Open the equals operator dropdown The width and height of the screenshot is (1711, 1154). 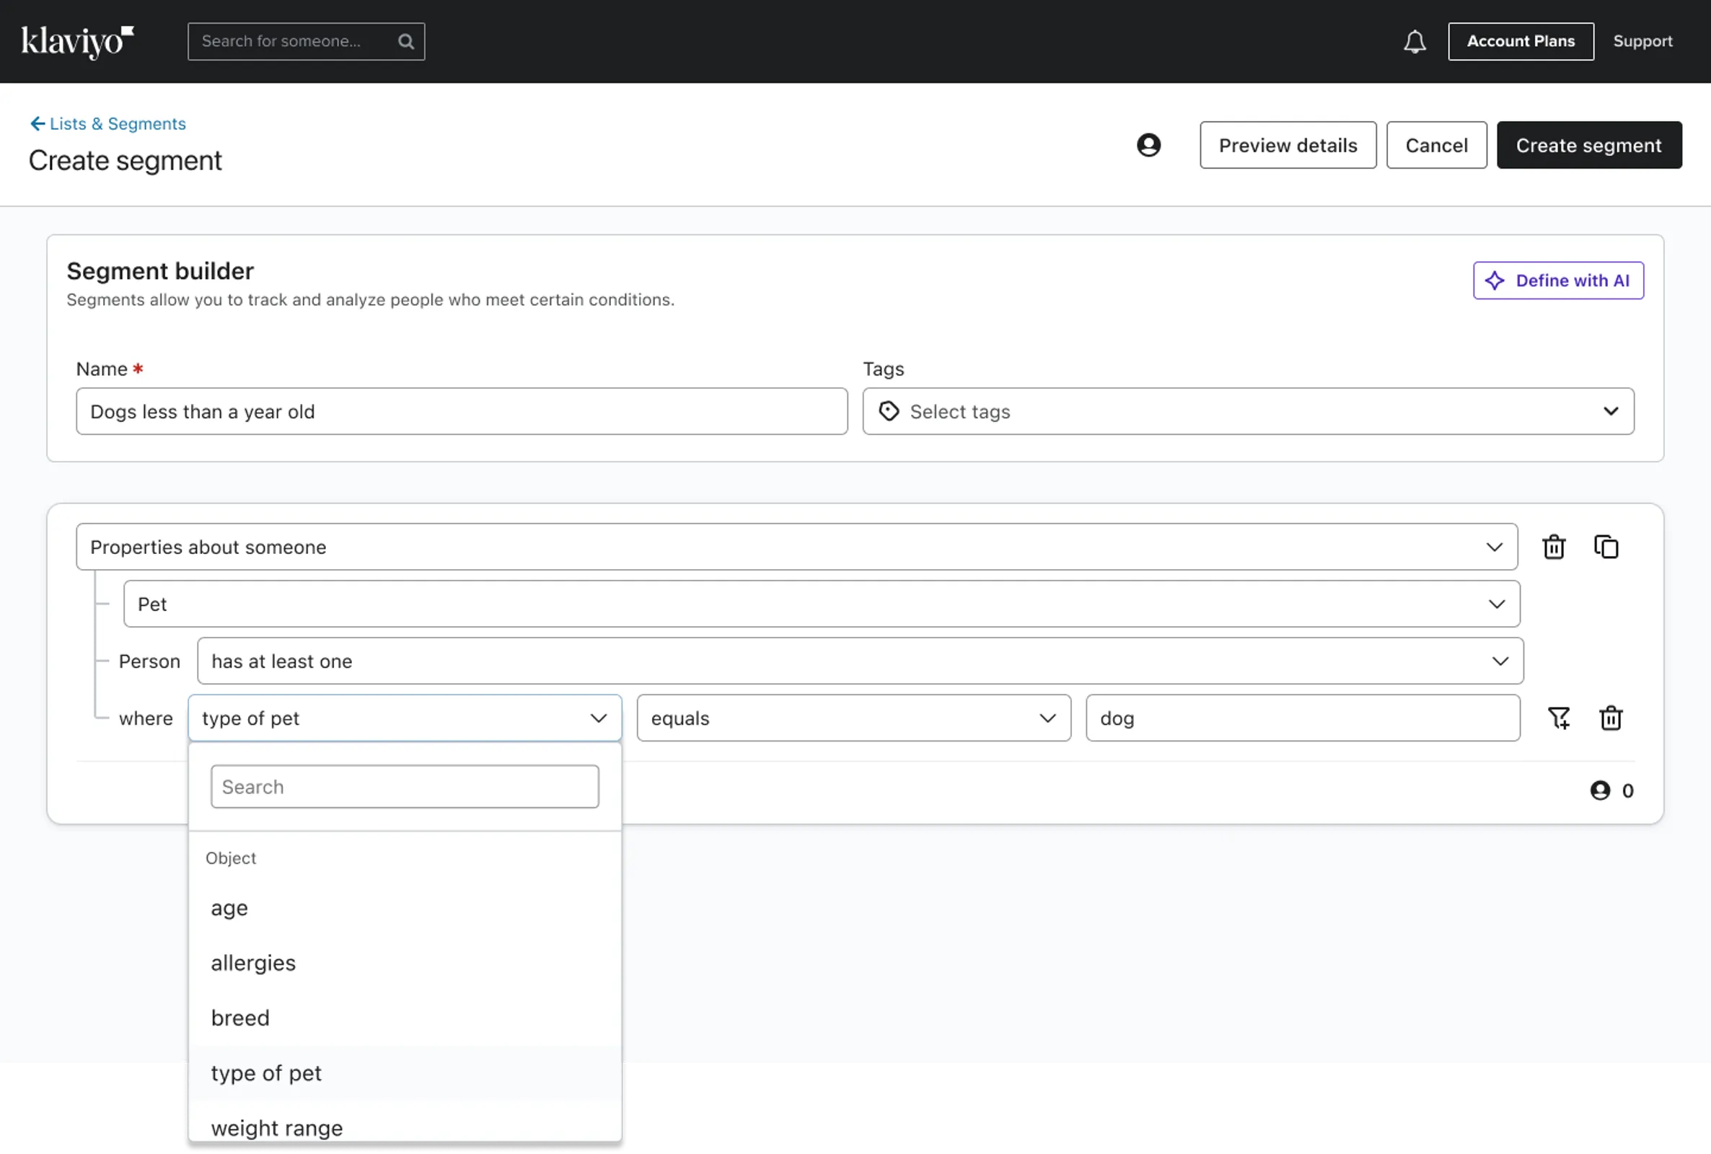853,718
